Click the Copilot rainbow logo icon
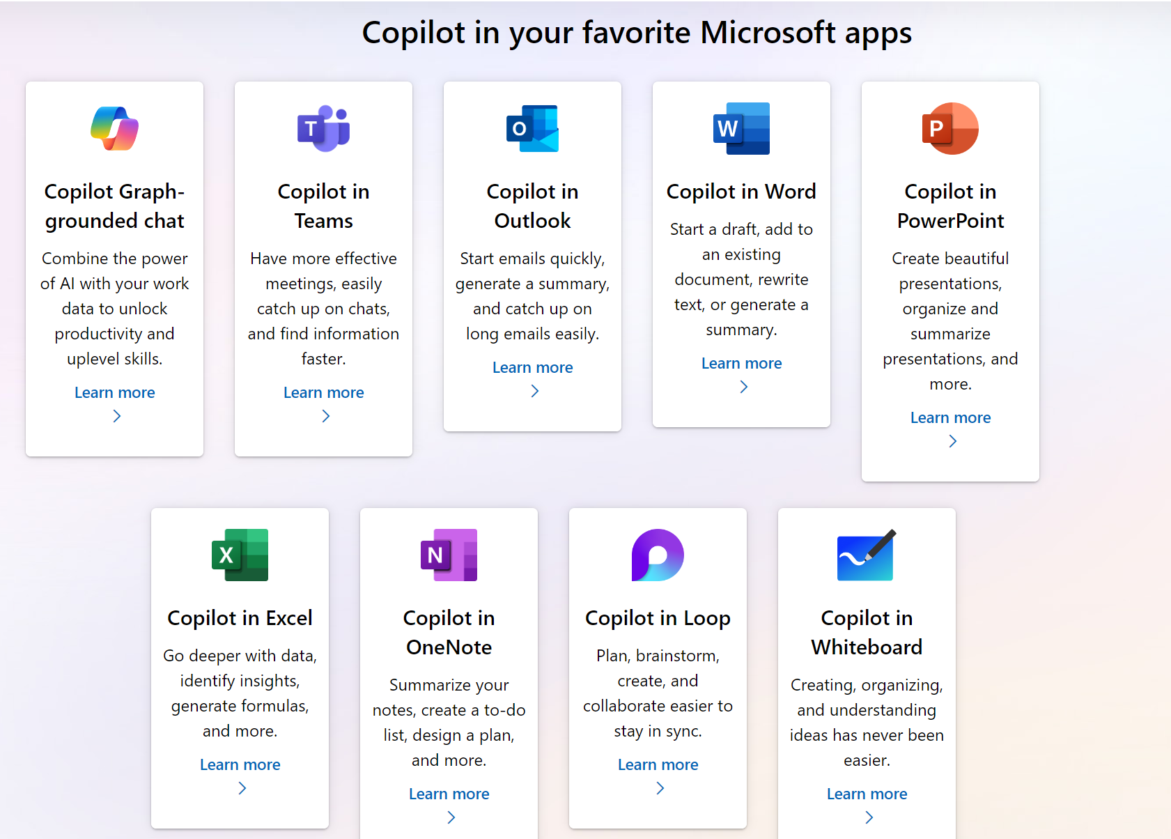 [x=115, y=128]
